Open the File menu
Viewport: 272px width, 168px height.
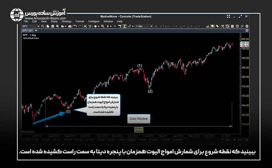pos(26,21)
